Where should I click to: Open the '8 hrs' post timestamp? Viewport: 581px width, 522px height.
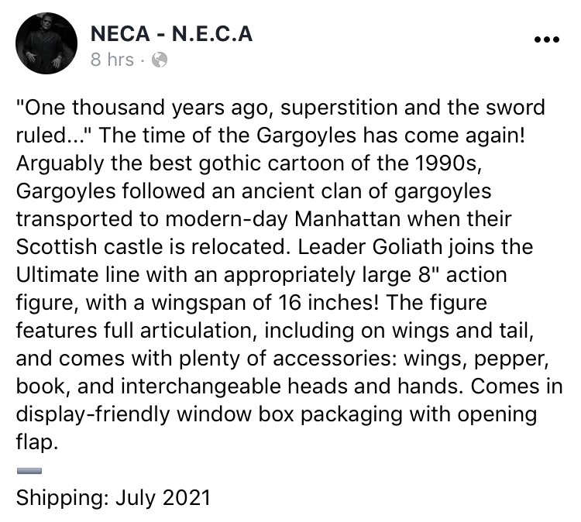(x=112, y=60)
